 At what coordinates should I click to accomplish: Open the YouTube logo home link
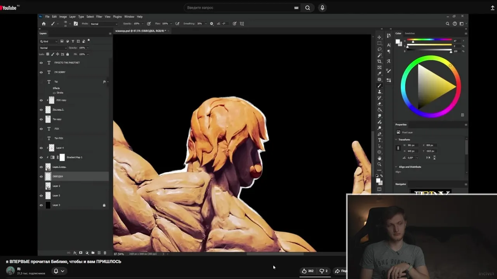point(9,8)
